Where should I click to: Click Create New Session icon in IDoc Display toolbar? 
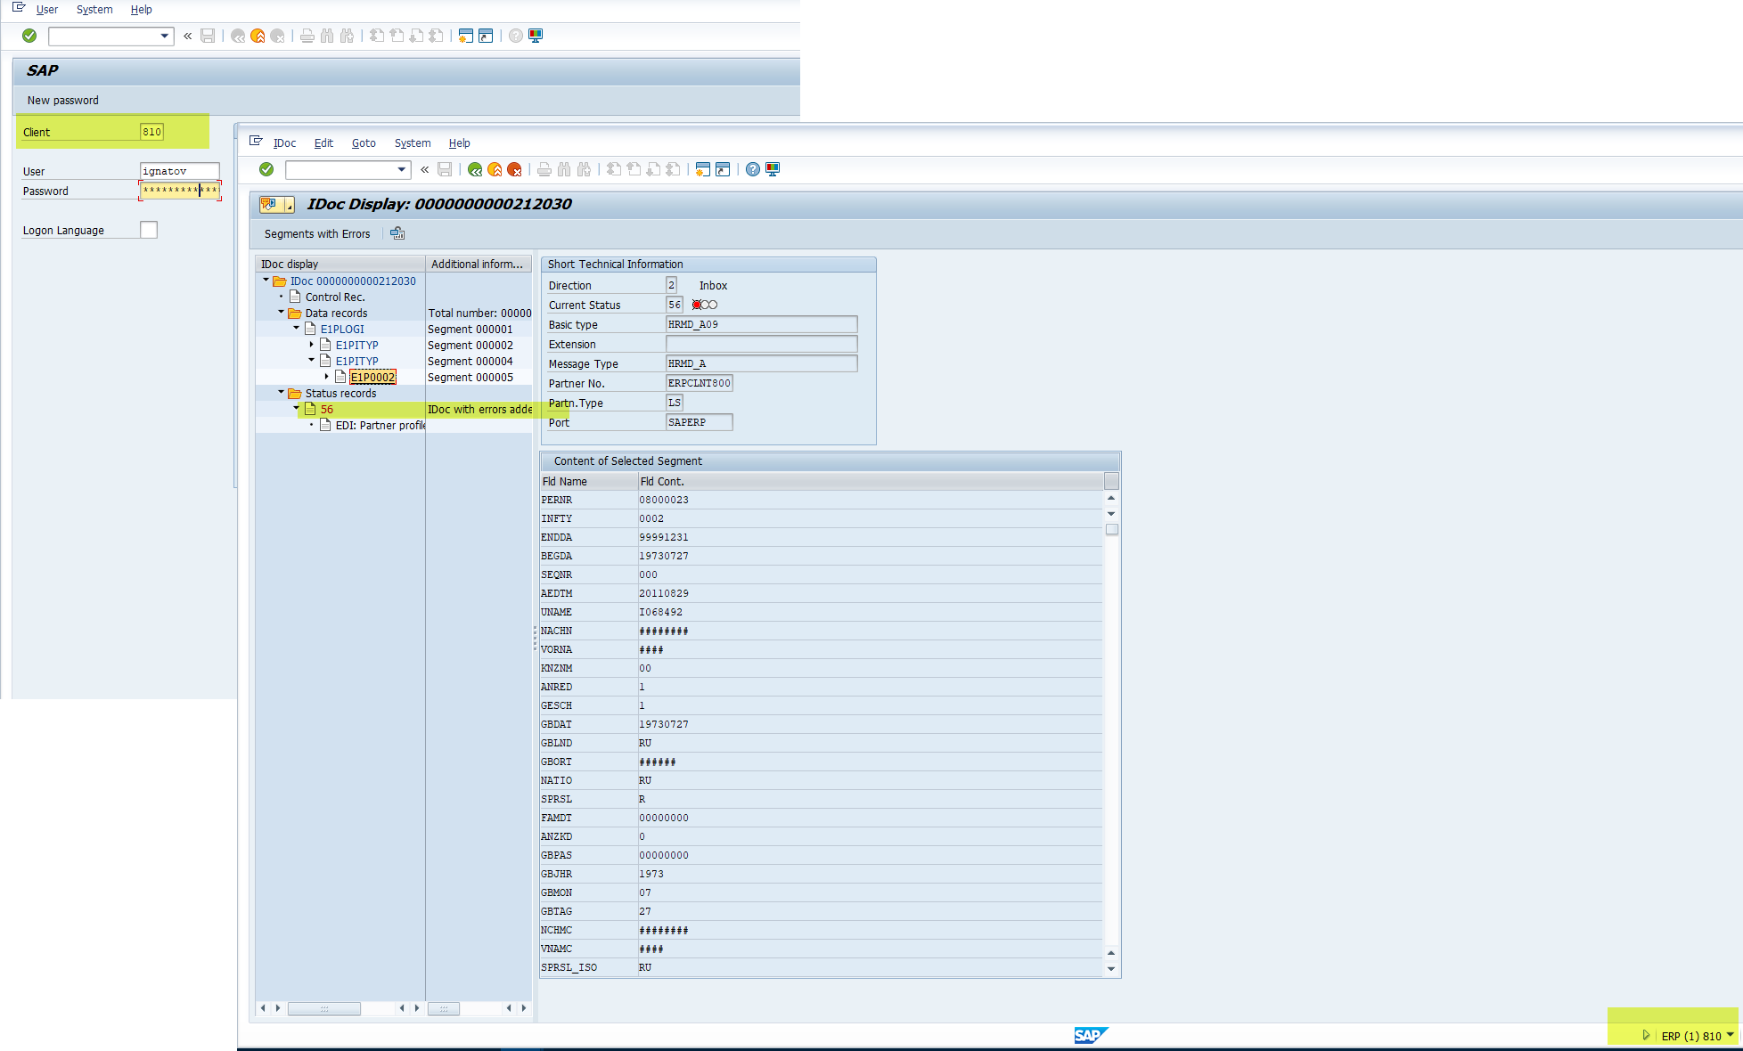(703, 169)
